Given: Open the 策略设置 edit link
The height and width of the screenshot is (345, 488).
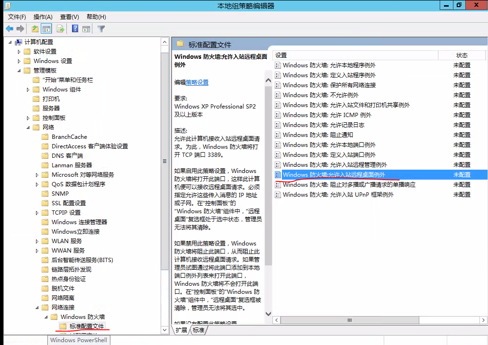Looking at the screenshot, I should 197,82.
